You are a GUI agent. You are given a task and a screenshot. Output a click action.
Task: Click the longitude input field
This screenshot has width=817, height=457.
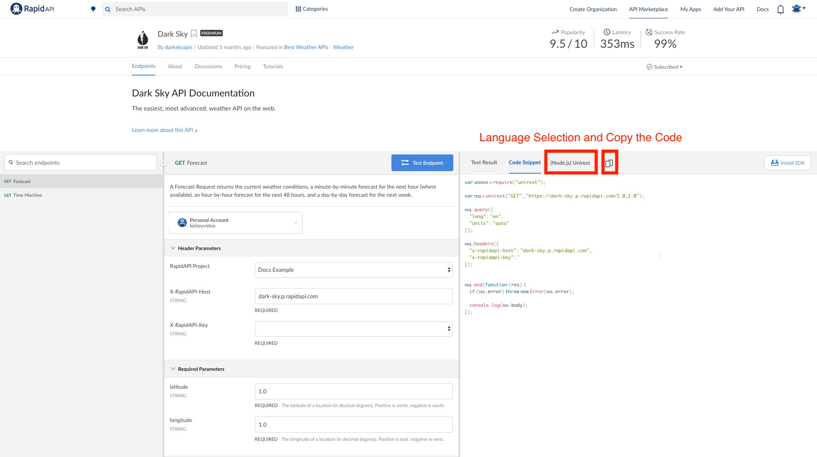[353, 425]
